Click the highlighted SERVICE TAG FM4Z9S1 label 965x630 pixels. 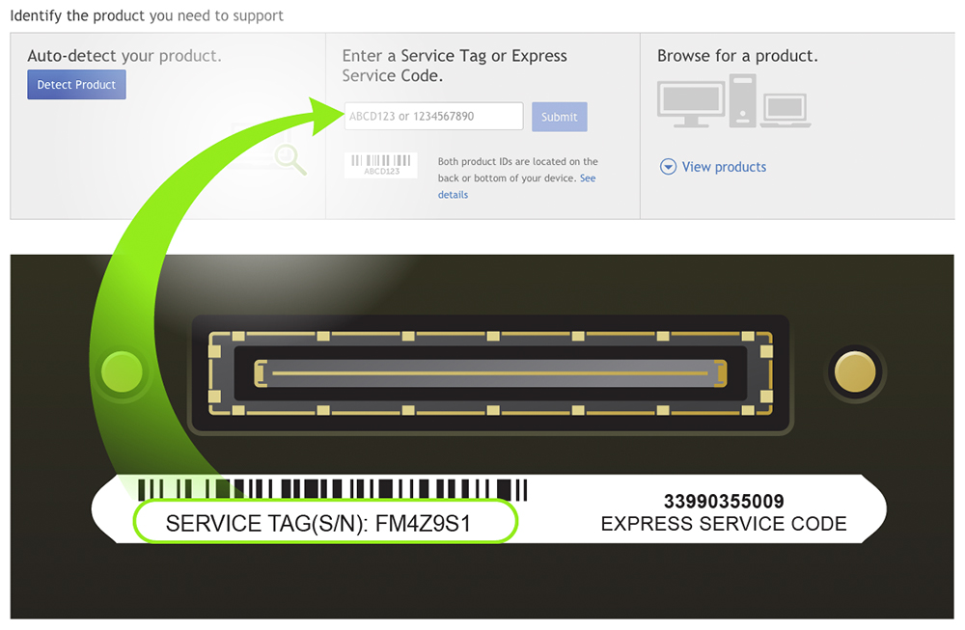pyautogui.click(x=324, y=524)
